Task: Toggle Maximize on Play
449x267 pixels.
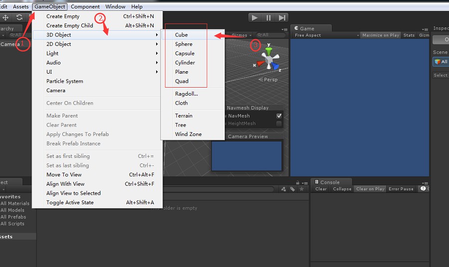Action: 380,35
